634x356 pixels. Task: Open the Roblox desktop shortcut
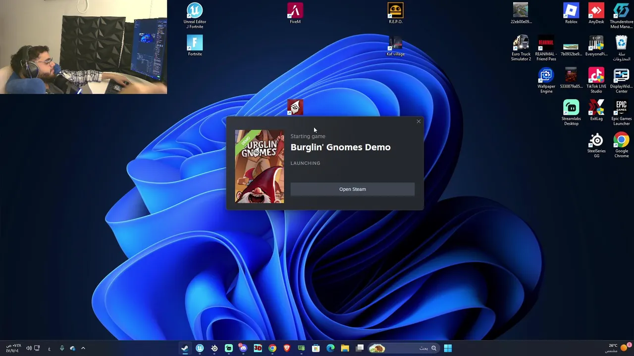pos(571,13)
